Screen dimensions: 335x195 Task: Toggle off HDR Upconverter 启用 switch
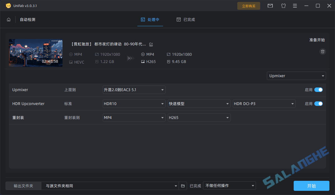pyautogui.click(x=318, y=103)
